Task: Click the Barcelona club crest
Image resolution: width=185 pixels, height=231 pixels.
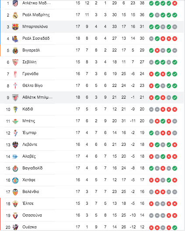Action: [x=15, y=27]
